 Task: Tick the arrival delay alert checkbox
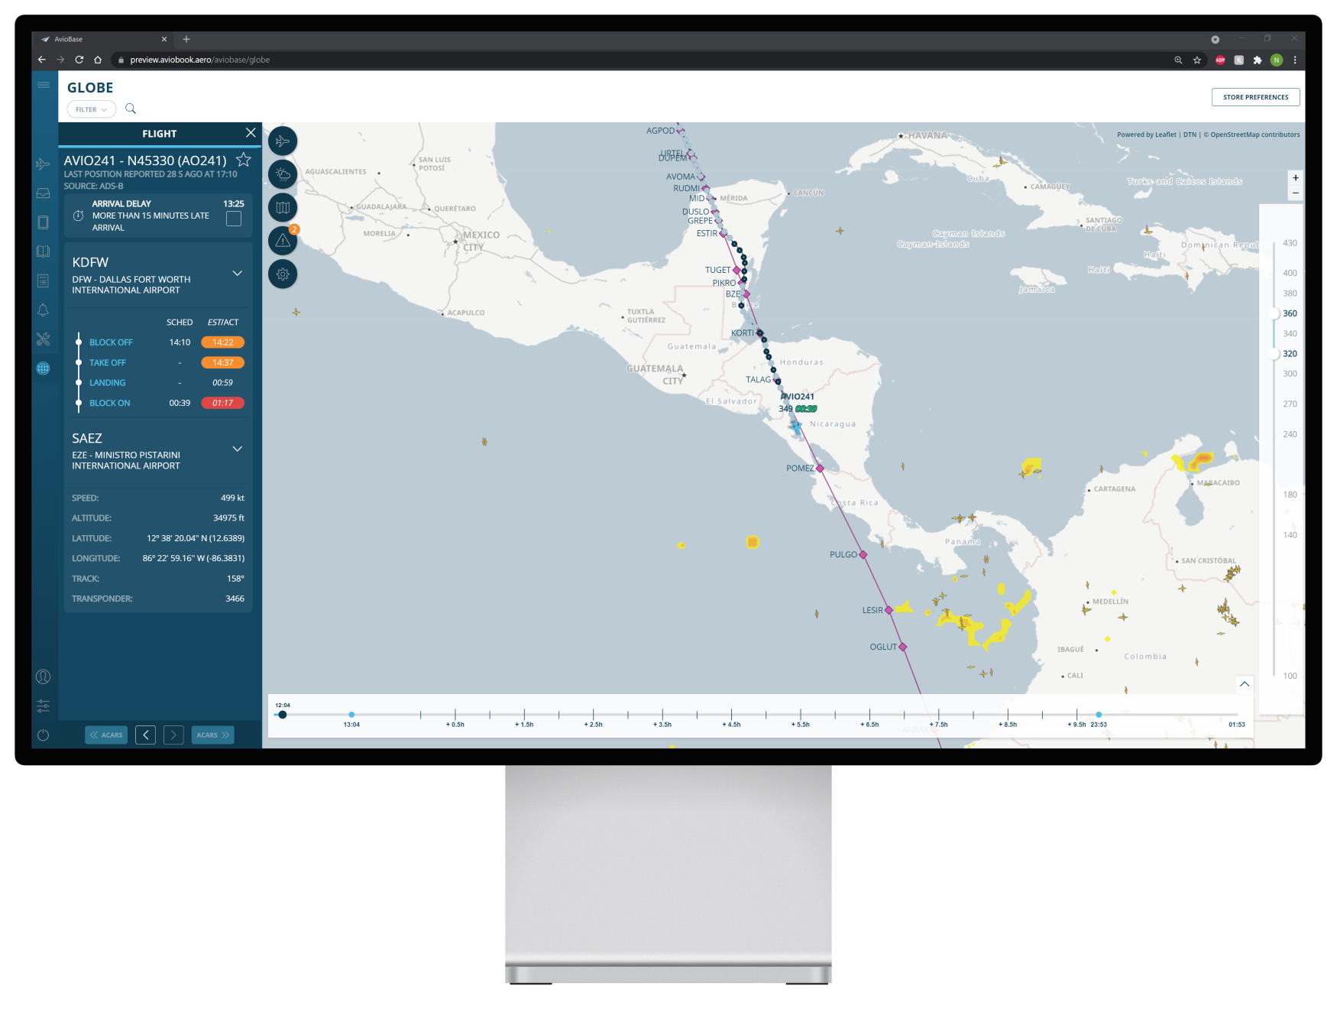point(234,219)
